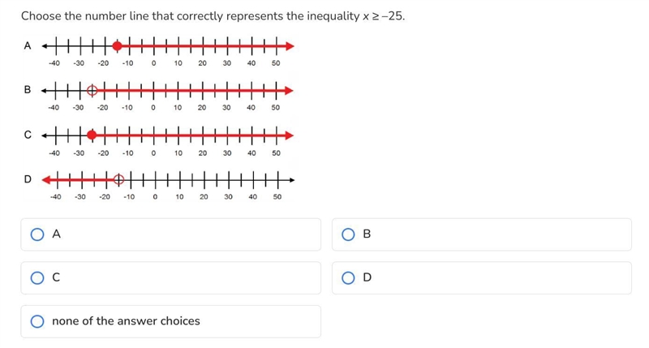Click the inequality x ≥ –25 in the question

(384, 16)
